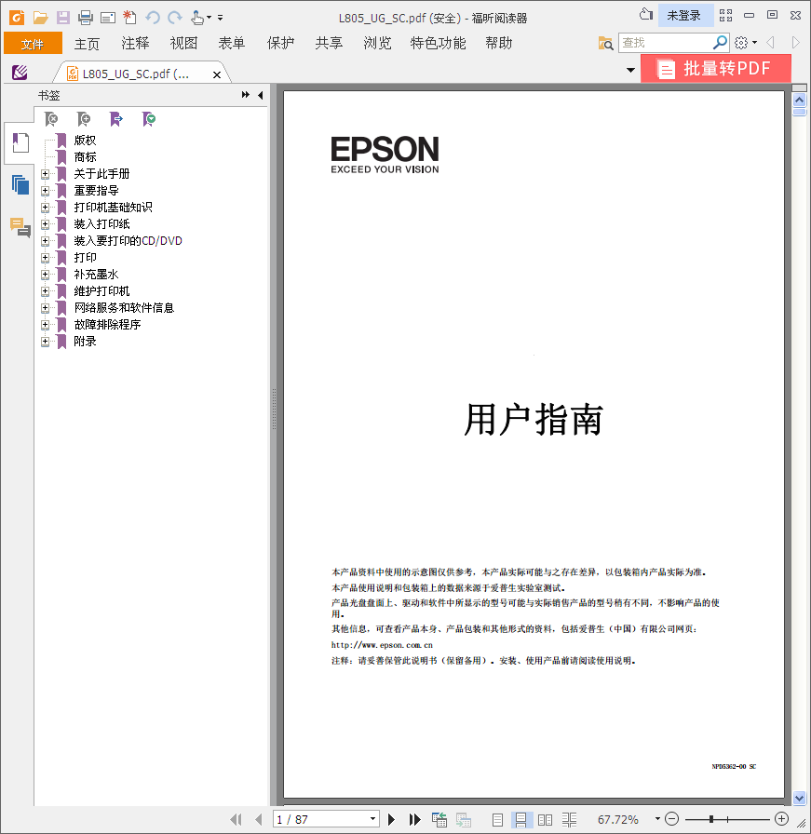Go to previous page arrow
The width and height of the screenshot is (811, 834).
point(259,820)
